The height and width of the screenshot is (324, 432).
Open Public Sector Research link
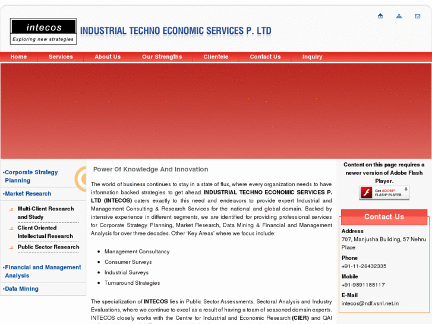pyautogui.click(x=49, y=247)
